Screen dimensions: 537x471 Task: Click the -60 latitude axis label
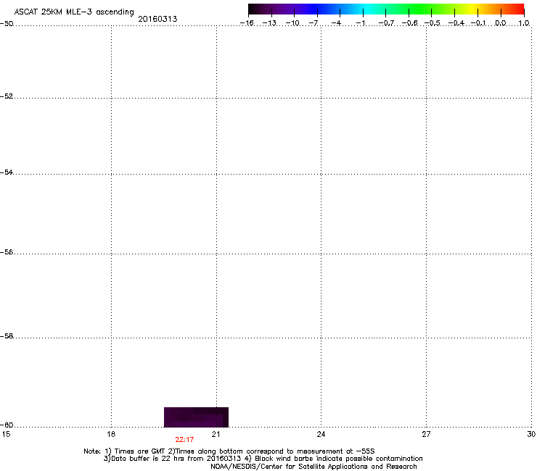coord(7,425)
